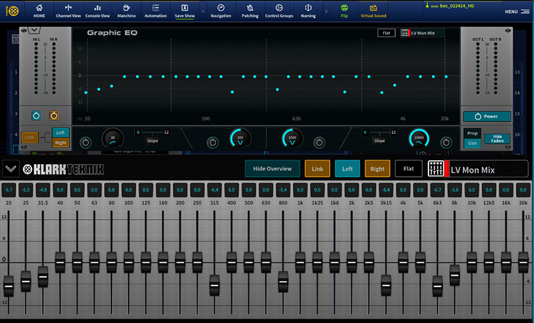Toggle the orange right channel power icon

pos(54,115)
